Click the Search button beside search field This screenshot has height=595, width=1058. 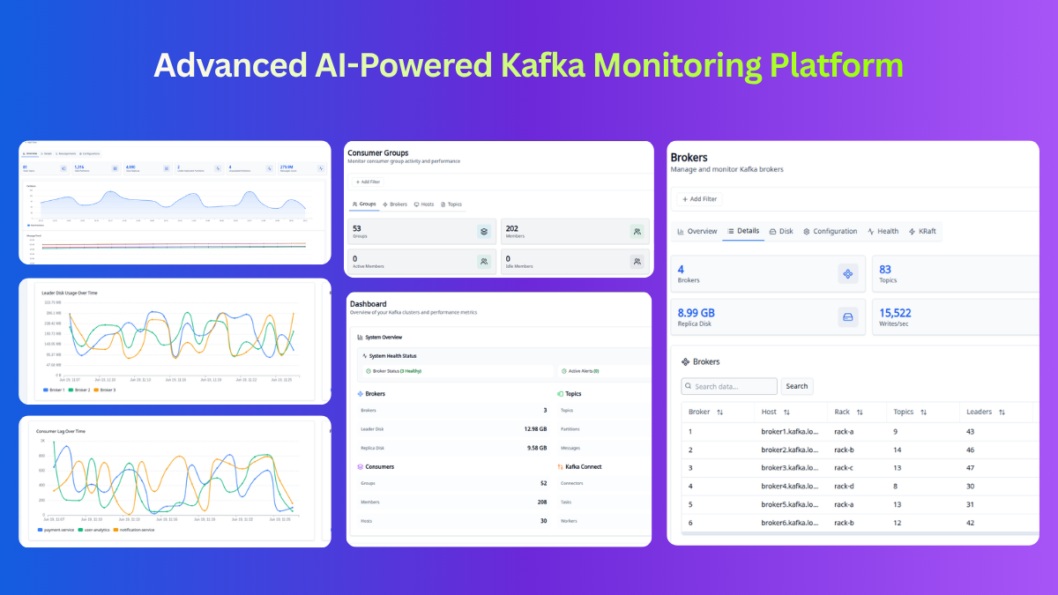[797, 386]
